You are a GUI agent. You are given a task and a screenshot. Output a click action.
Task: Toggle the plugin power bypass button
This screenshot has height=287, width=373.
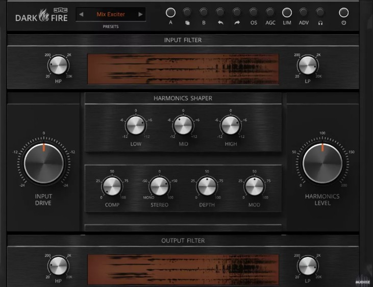click(344, 13)
